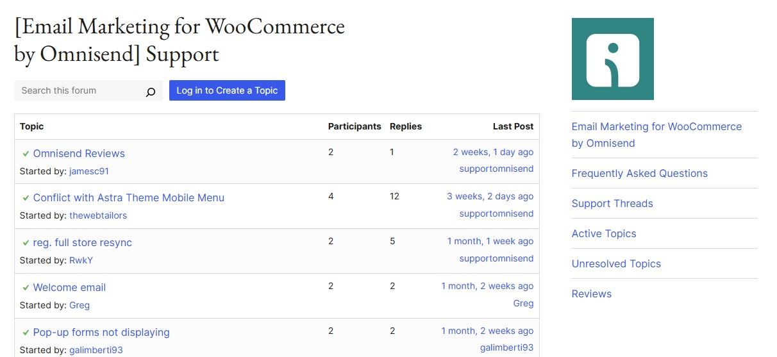Click the resolved checkmark beside Omnisend Reviews
Viewport: 777px width, 357px height.
click(x=26, y=154)
